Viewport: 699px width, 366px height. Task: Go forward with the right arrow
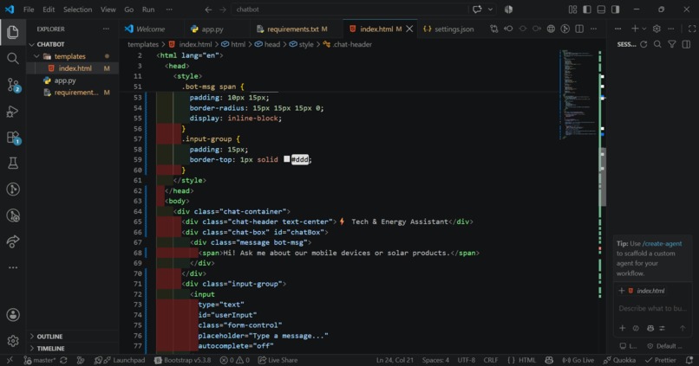click(x=223, y=10)
